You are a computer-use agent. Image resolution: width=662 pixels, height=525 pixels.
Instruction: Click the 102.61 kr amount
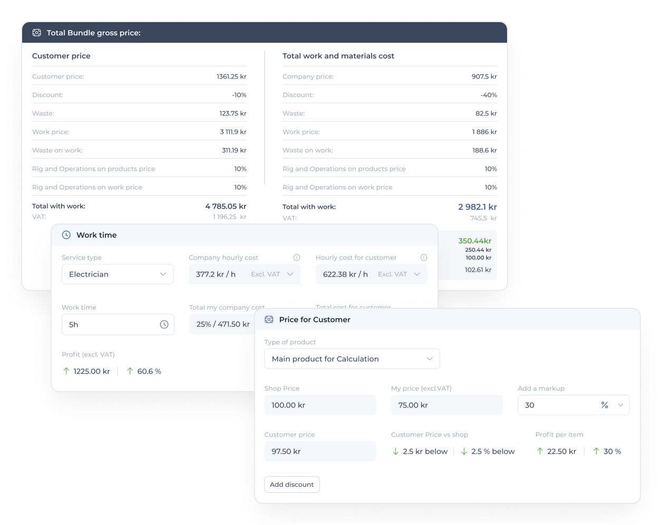click(478, 269)
